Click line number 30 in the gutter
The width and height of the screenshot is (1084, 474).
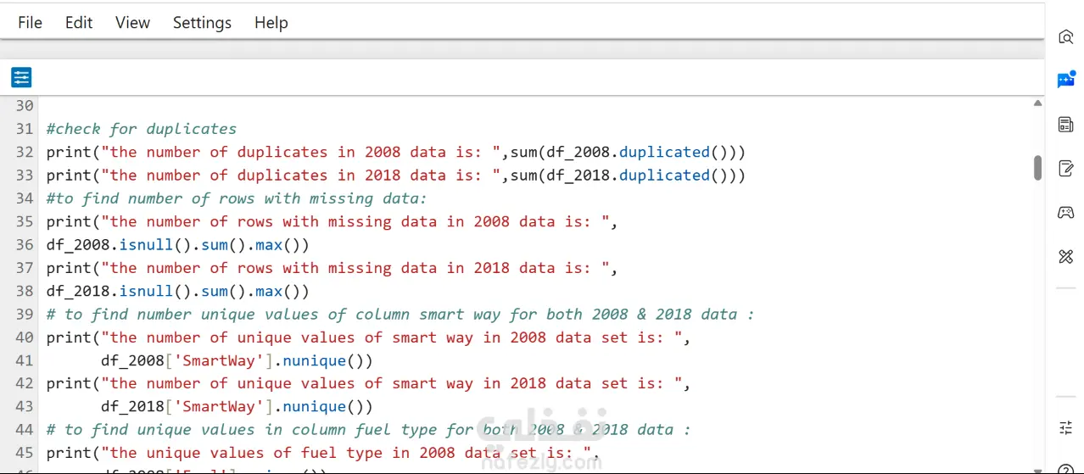click(x=25, y=106)
